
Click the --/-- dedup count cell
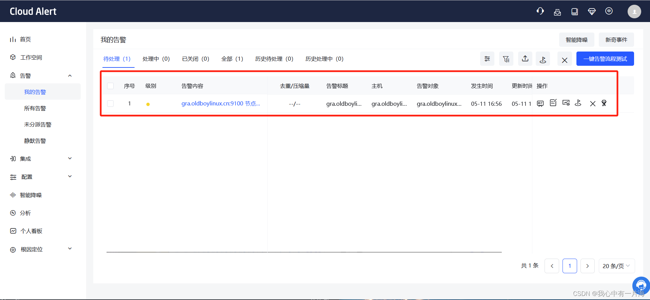coord(295,104)
